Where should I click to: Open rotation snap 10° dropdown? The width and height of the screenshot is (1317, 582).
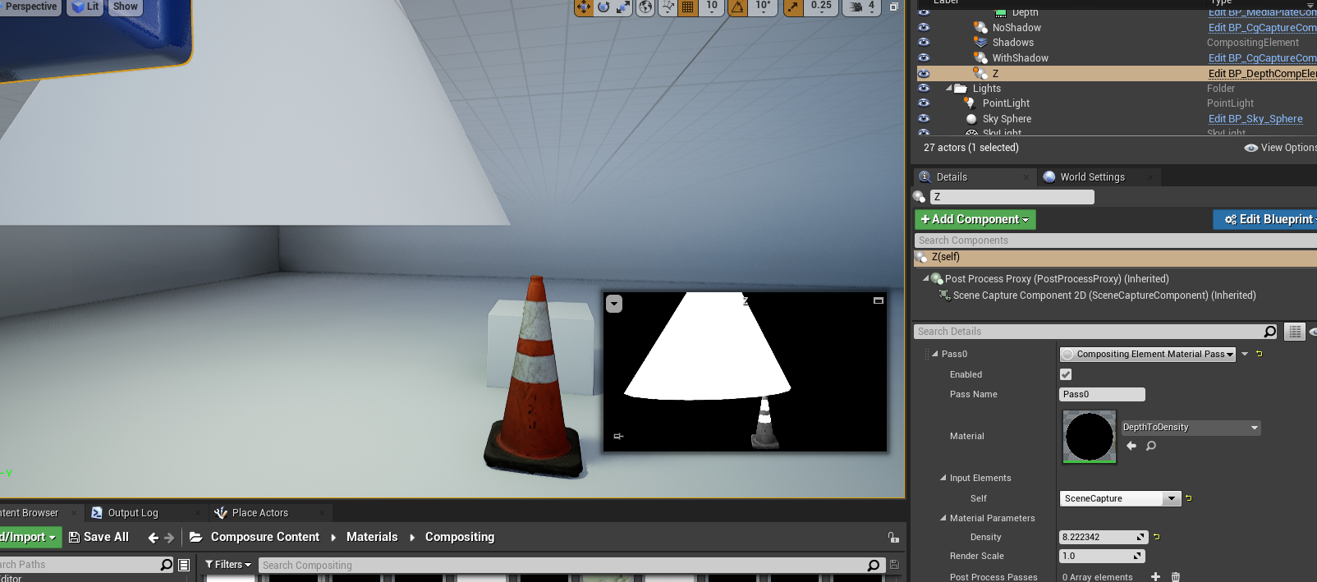[x=764, y=7]
